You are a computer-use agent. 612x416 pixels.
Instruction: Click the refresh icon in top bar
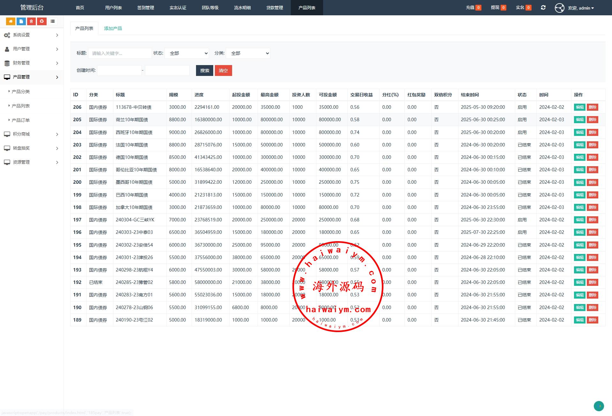pyautogui.click(x=543, y=8)
